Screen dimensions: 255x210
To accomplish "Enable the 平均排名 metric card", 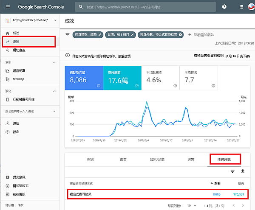I will click(x=198, y=78).
